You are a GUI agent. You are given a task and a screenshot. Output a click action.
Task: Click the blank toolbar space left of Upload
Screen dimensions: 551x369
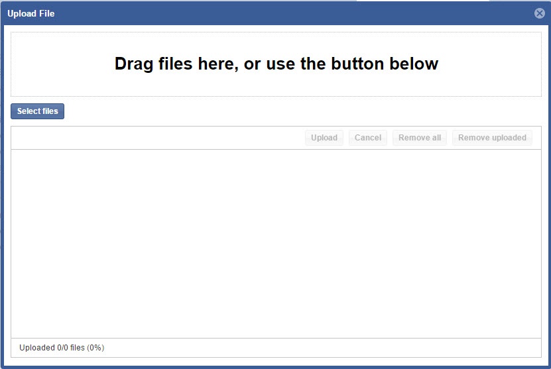coord(159,138)
